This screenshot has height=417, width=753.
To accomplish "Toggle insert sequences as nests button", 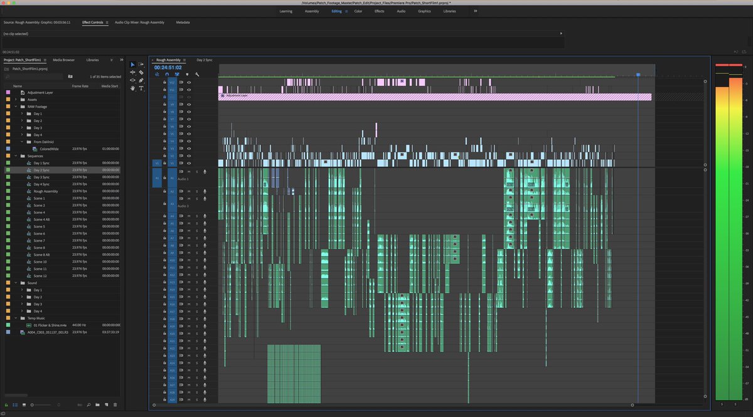I will pos(157,75).
